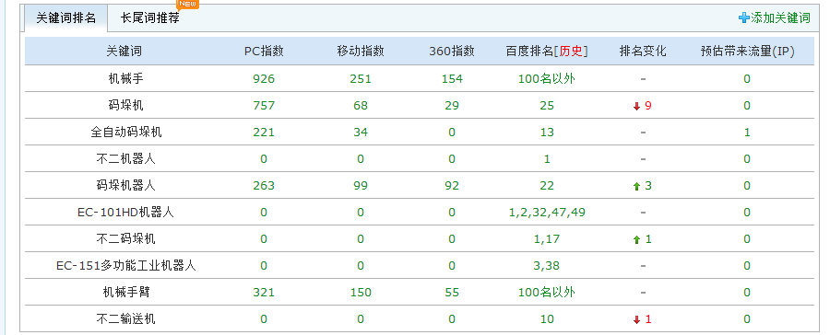Click the 预估带来流量(IP) column header
This screenshot has width=830, height=335.
[x=747, y=52]
